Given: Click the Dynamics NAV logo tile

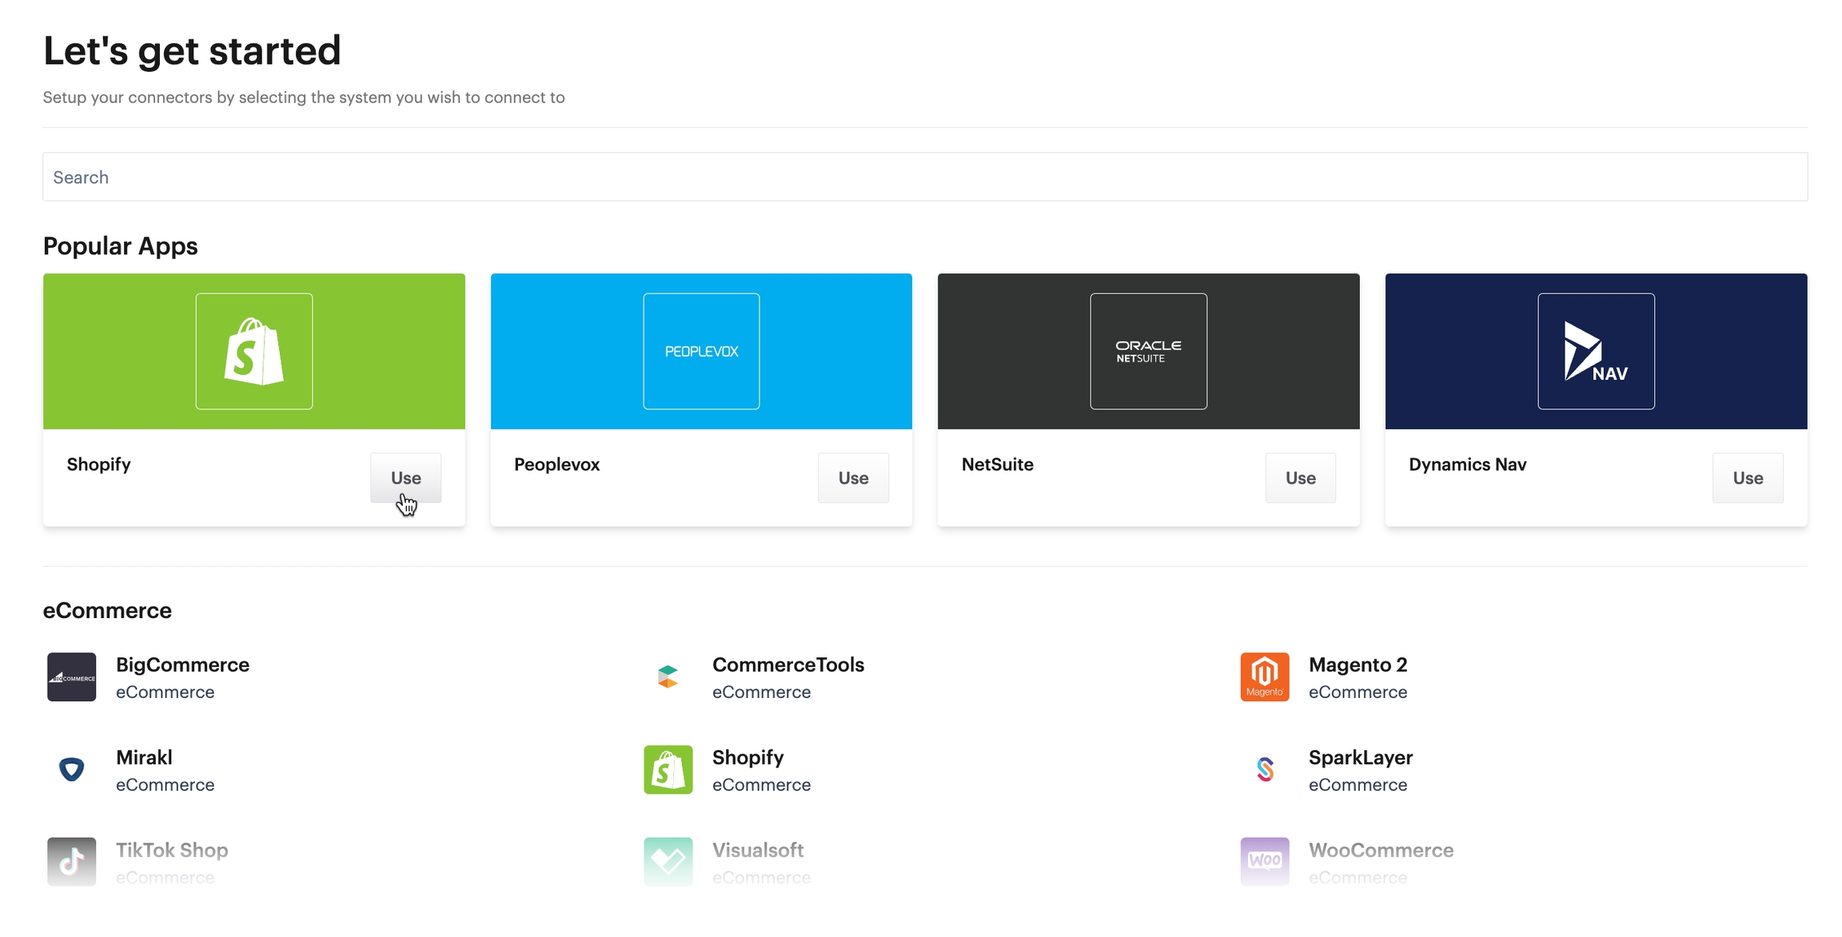Looking at the screenshot, I should tap(1596, 351).
